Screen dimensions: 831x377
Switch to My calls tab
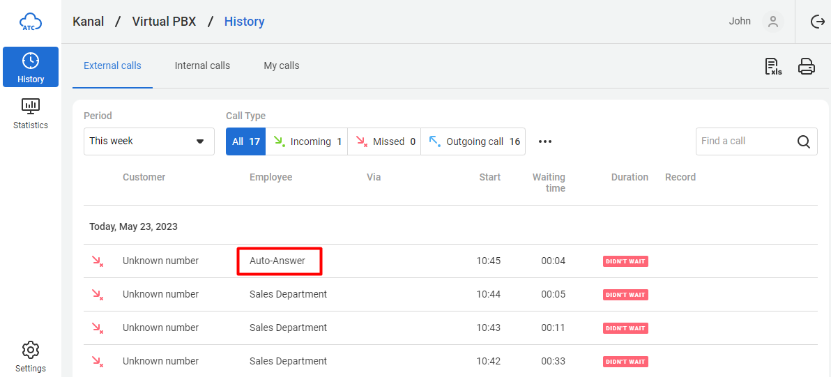click(x=281, y=66)
